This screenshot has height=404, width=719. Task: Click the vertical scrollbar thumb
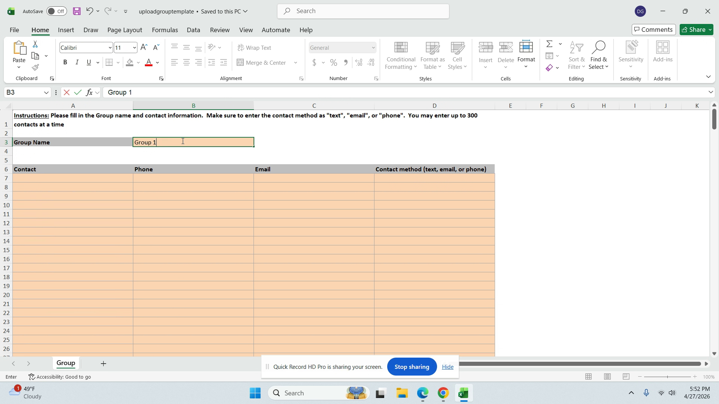point(714,119)
